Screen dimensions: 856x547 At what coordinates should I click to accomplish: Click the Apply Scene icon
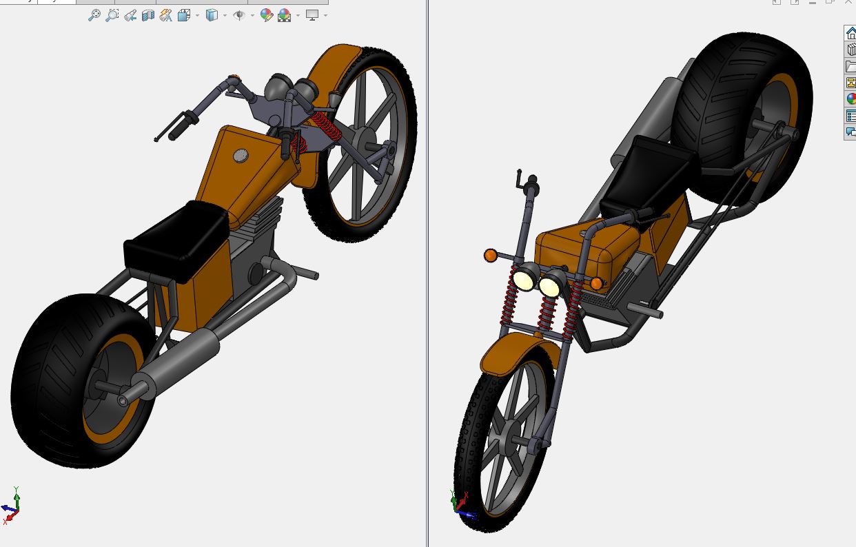(x=284, y=15)
